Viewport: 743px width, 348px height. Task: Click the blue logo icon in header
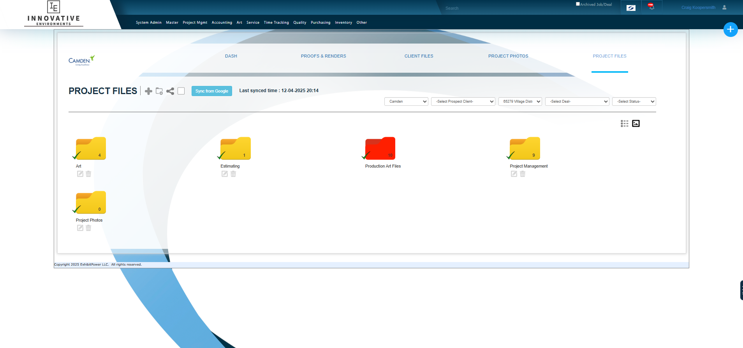[631, 8]
